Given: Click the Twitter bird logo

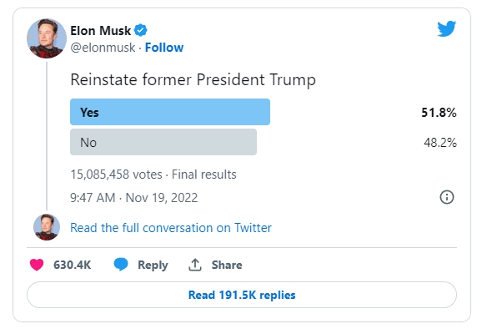Looking at the screenshot, I should point(447,28).
